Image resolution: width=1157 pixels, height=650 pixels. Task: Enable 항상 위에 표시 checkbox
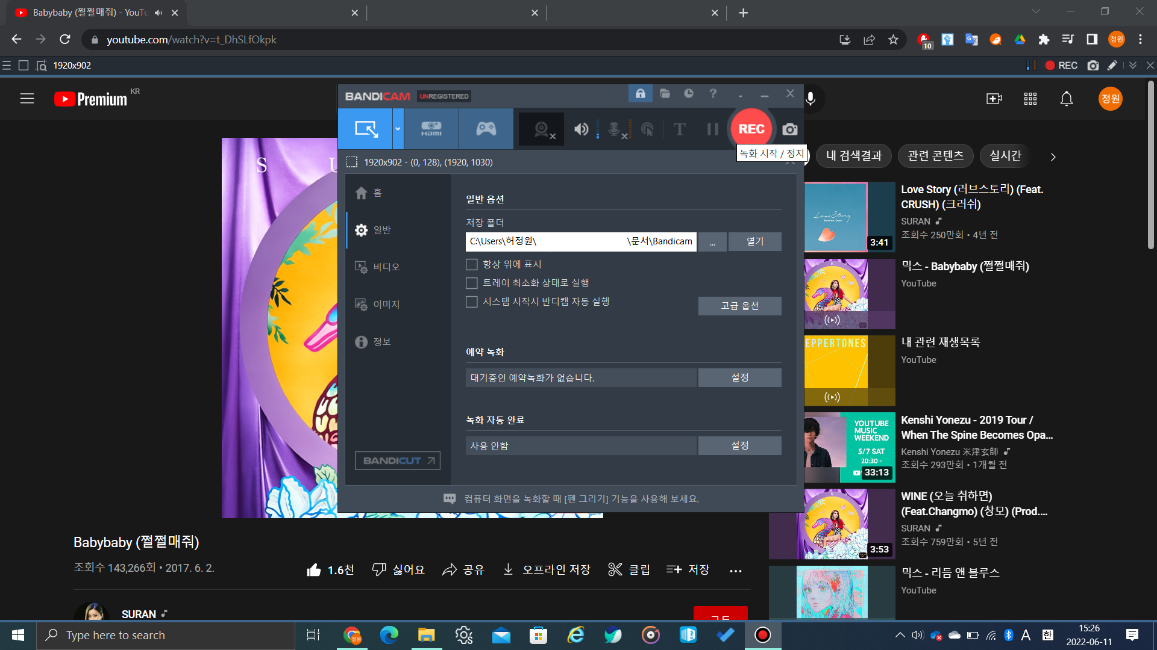pyautogui.click(x=472, y=264)
